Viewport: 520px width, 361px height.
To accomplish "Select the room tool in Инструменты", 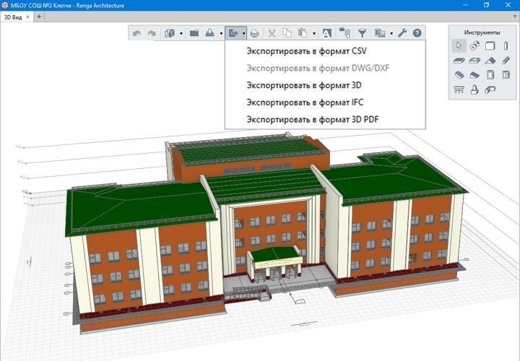I will tap(490, 90).
